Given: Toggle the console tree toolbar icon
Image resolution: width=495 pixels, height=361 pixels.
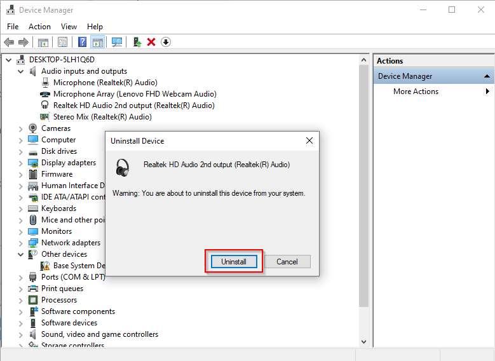Looking at the screenshot, I should click(43, 42).
